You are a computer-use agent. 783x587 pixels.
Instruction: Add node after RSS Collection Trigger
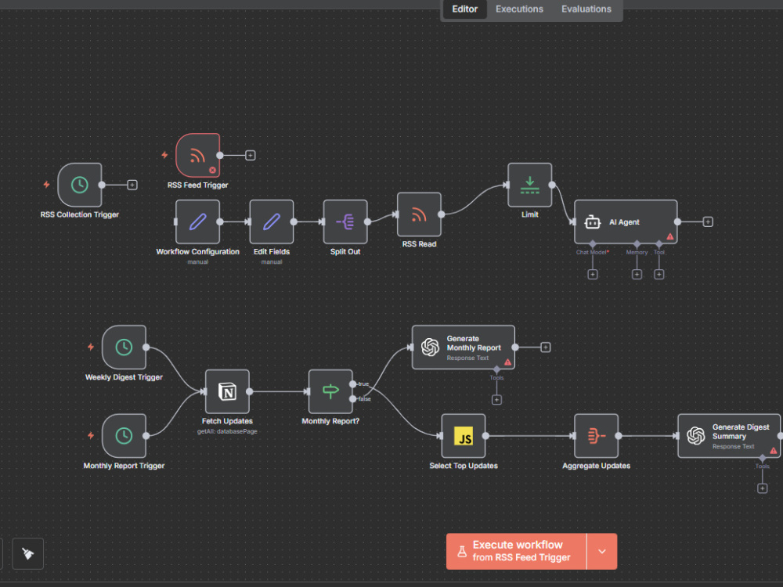point(132,185)
